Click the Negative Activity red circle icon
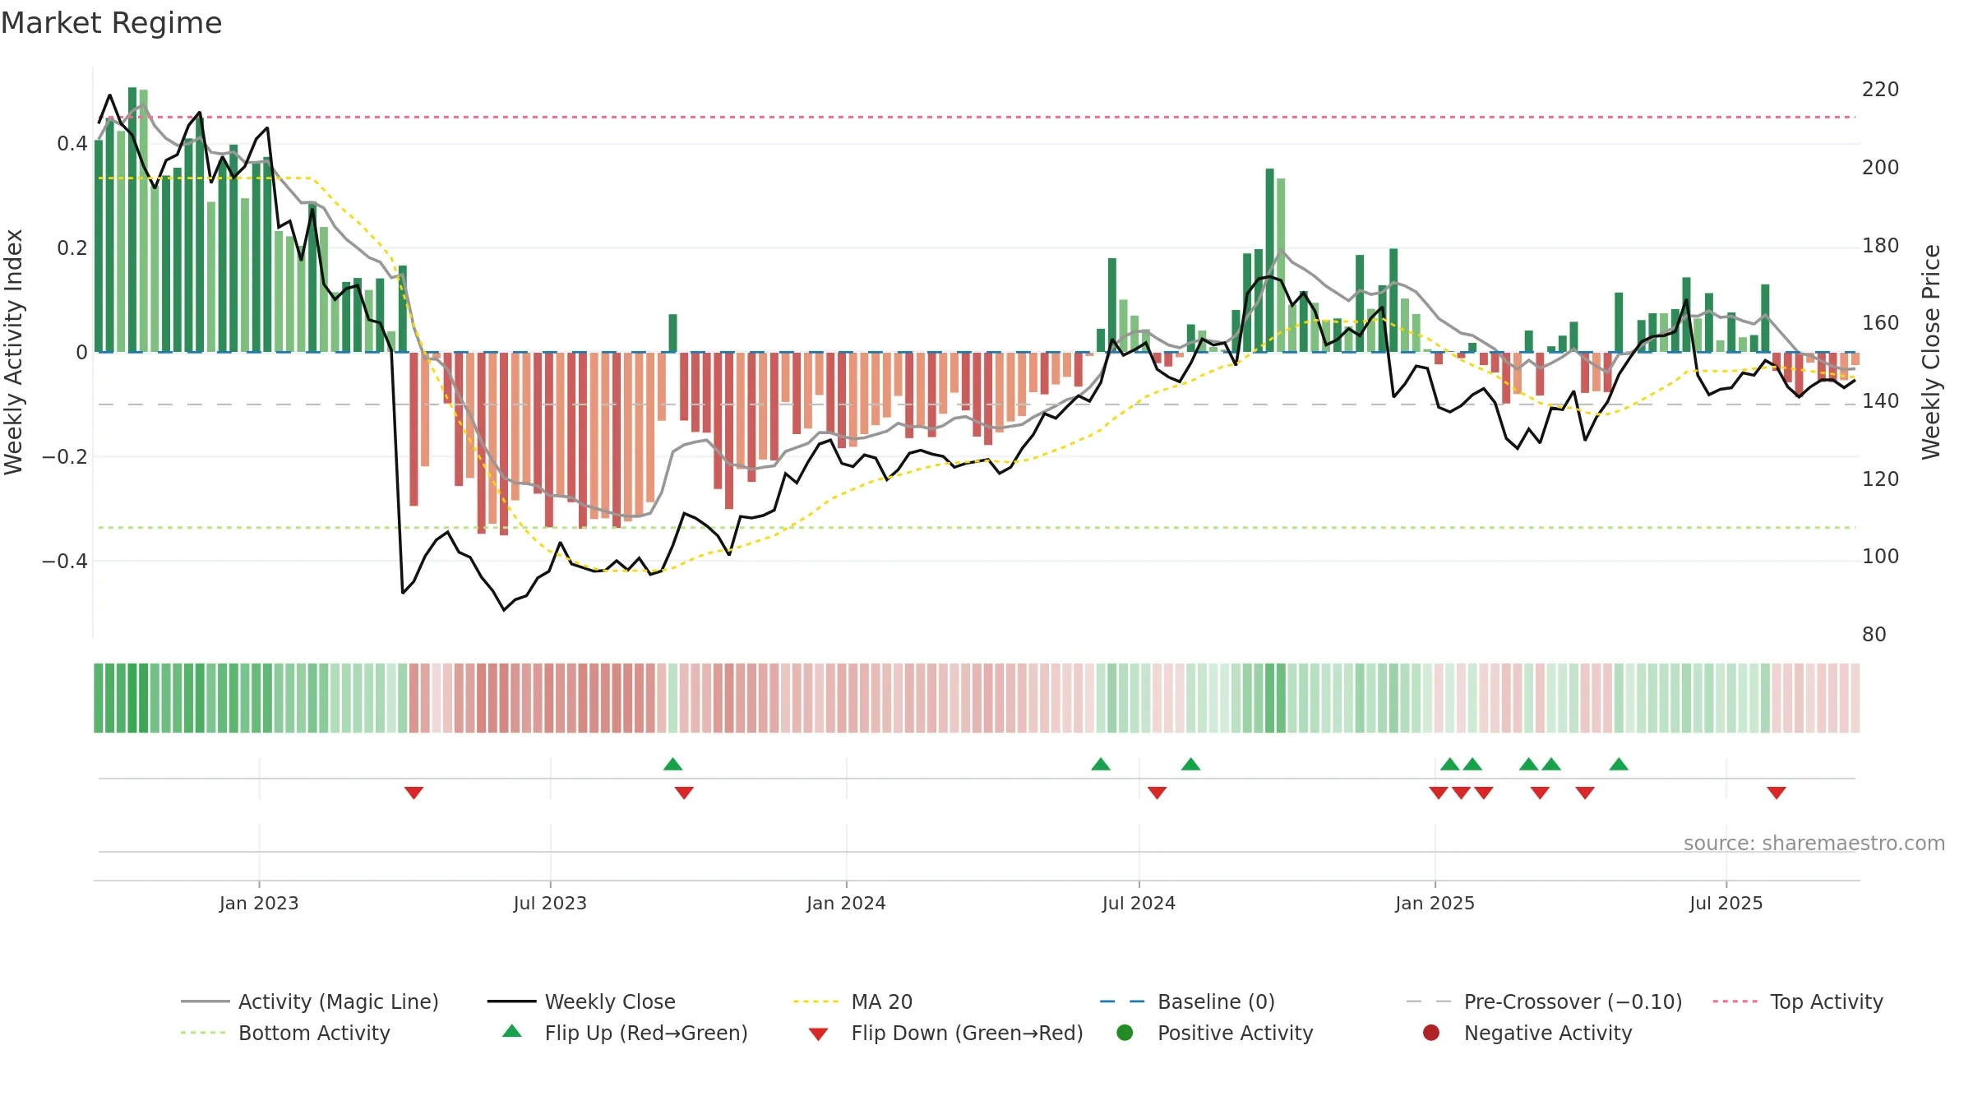1973x1110 pixels. [1431, 1032]
